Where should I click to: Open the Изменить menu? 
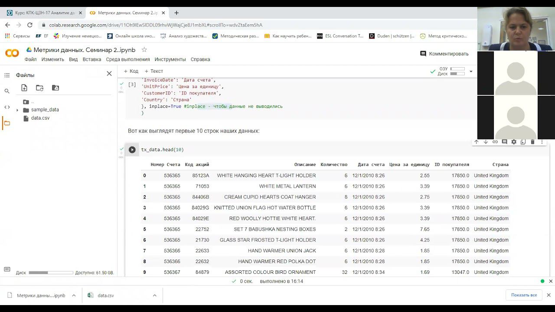[x=53, y=59]
